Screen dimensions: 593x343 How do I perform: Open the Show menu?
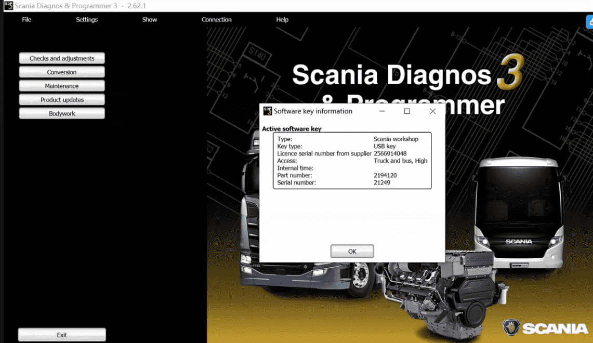[149, 20]
